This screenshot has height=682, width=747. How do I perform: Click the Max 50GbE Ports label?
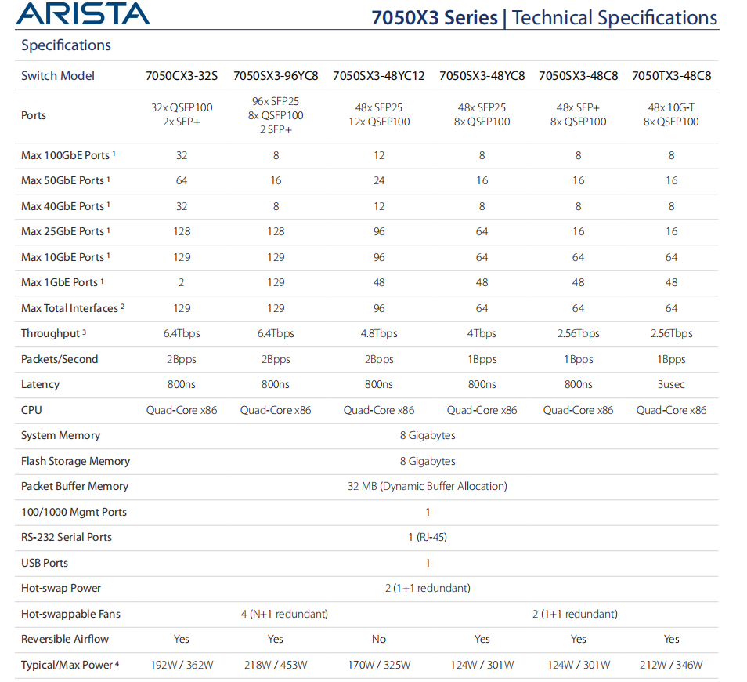point(65,181)
